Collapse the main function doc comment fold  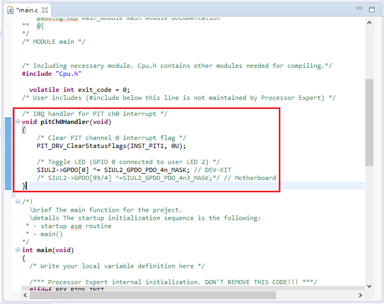click(x=18, y=201)
